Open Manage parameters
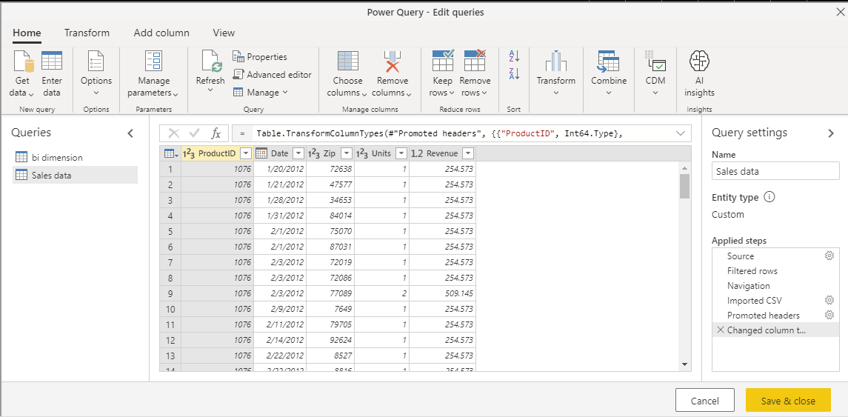The width and height of the screenshot is (848, 417). pyautogui.click(x=153, y=73)
